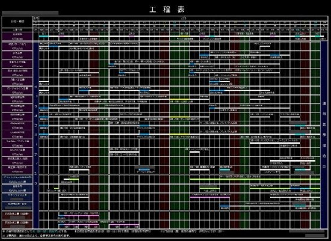Viewport: 331px width, 241px height.
Task: Click the vertical 通常業務開始日 bar at right
Action: [x=324, y=135]
